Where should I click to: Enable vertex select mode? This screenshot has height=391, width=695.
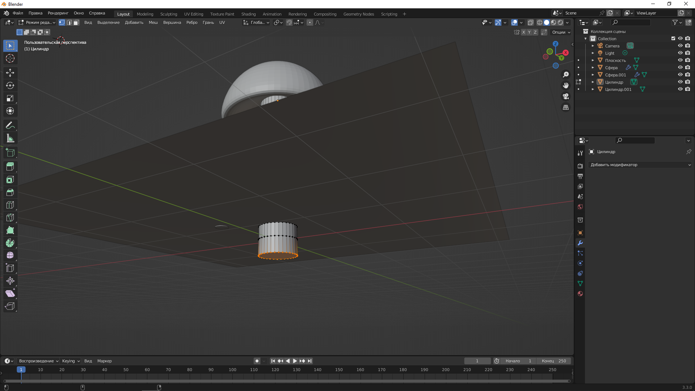[x=62, y=22]
